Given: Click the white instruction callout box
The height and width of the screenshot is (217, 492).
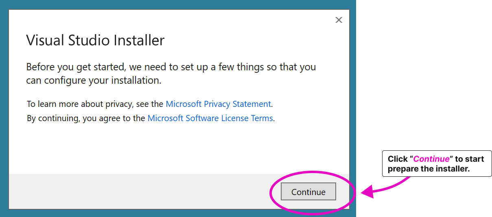Looking at the screenshot, I should pyautogui.click(x=437, y=164).
